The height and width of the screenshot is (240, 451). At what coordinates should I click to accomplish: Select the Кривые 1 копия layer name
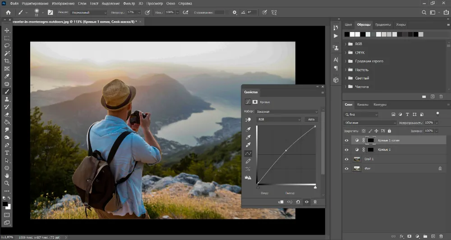[x=389, y=140]
